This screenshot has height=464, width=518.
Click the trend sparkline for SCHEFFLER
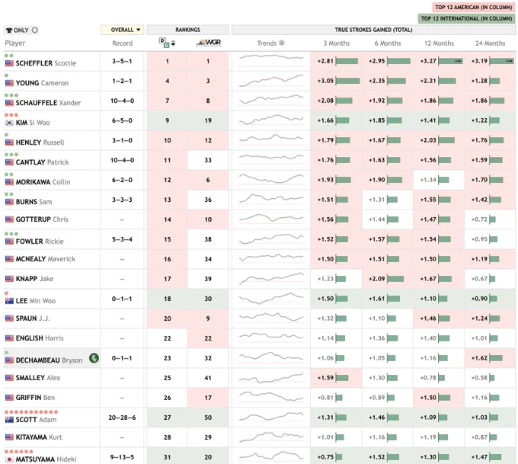point(271,57)
